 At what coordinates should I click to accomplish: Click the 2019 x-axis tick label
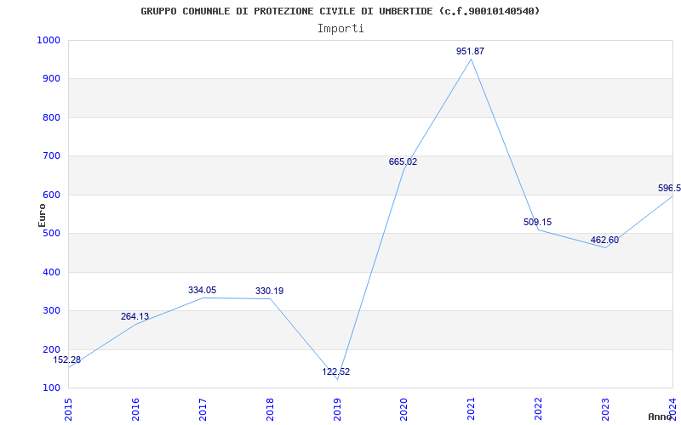[337, 409]
